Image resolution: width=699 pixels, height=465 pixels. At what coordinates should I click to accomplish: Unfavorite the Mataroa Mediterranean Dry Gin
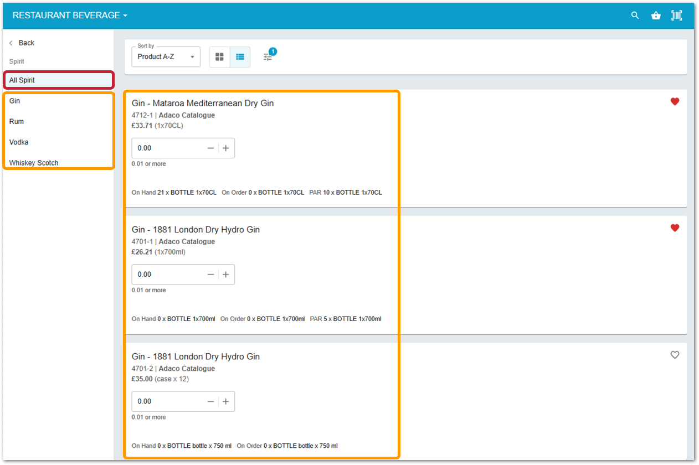(675, 101)
